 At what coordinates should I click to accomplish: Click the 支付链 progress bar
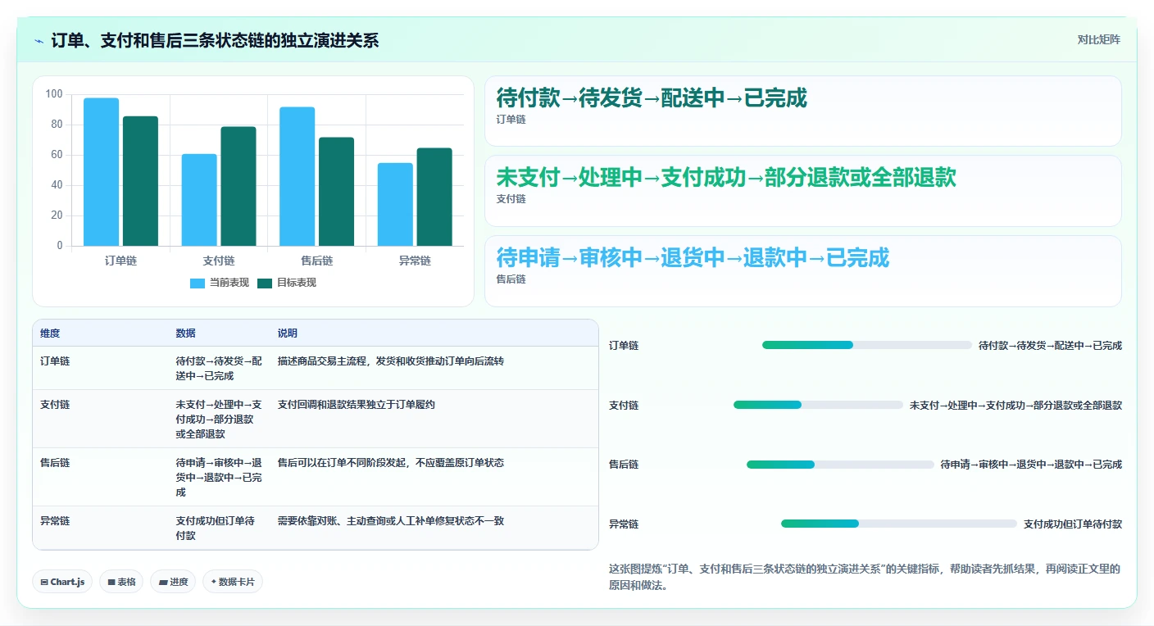(818, 405)
